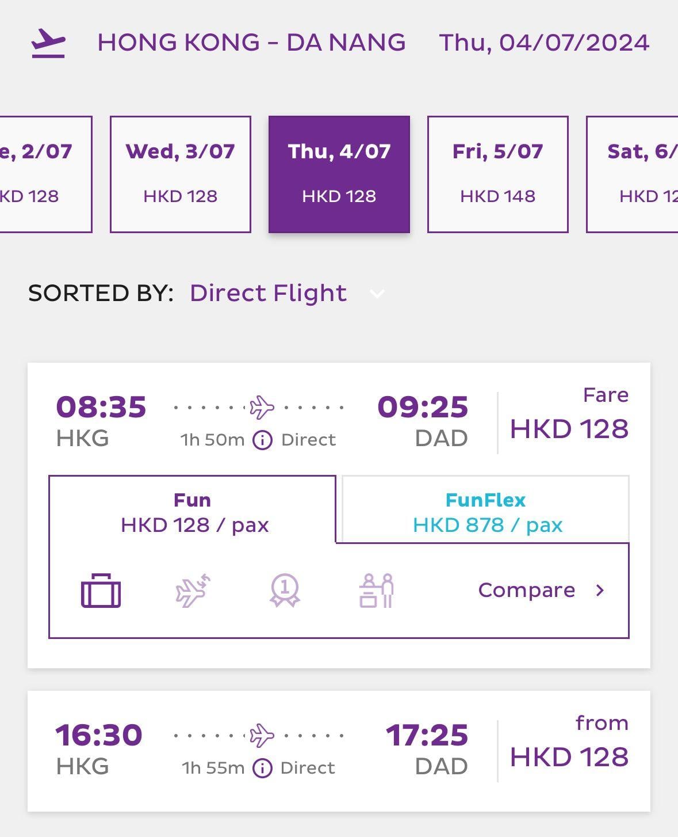Screen dimensions: 678x837
Task: Click airplane icon on 08:35 flight route
Action: [262, 408]
